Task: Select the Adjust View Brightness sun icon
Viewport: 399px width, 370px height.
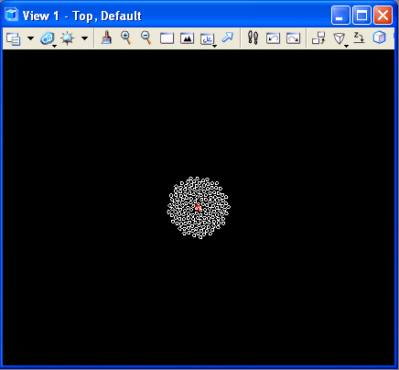Action: [68, 38]
